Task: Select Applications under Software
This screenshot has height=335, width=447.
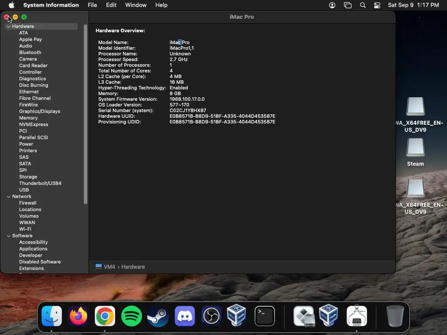Action: 33,249
